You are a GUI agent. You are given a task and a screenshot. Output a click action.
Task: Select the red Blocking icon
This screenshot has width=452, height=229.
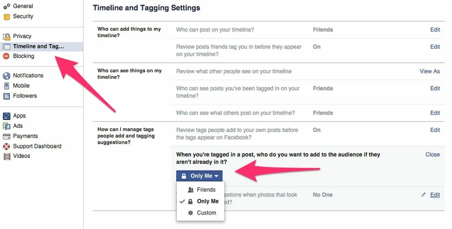coord(6,56)
